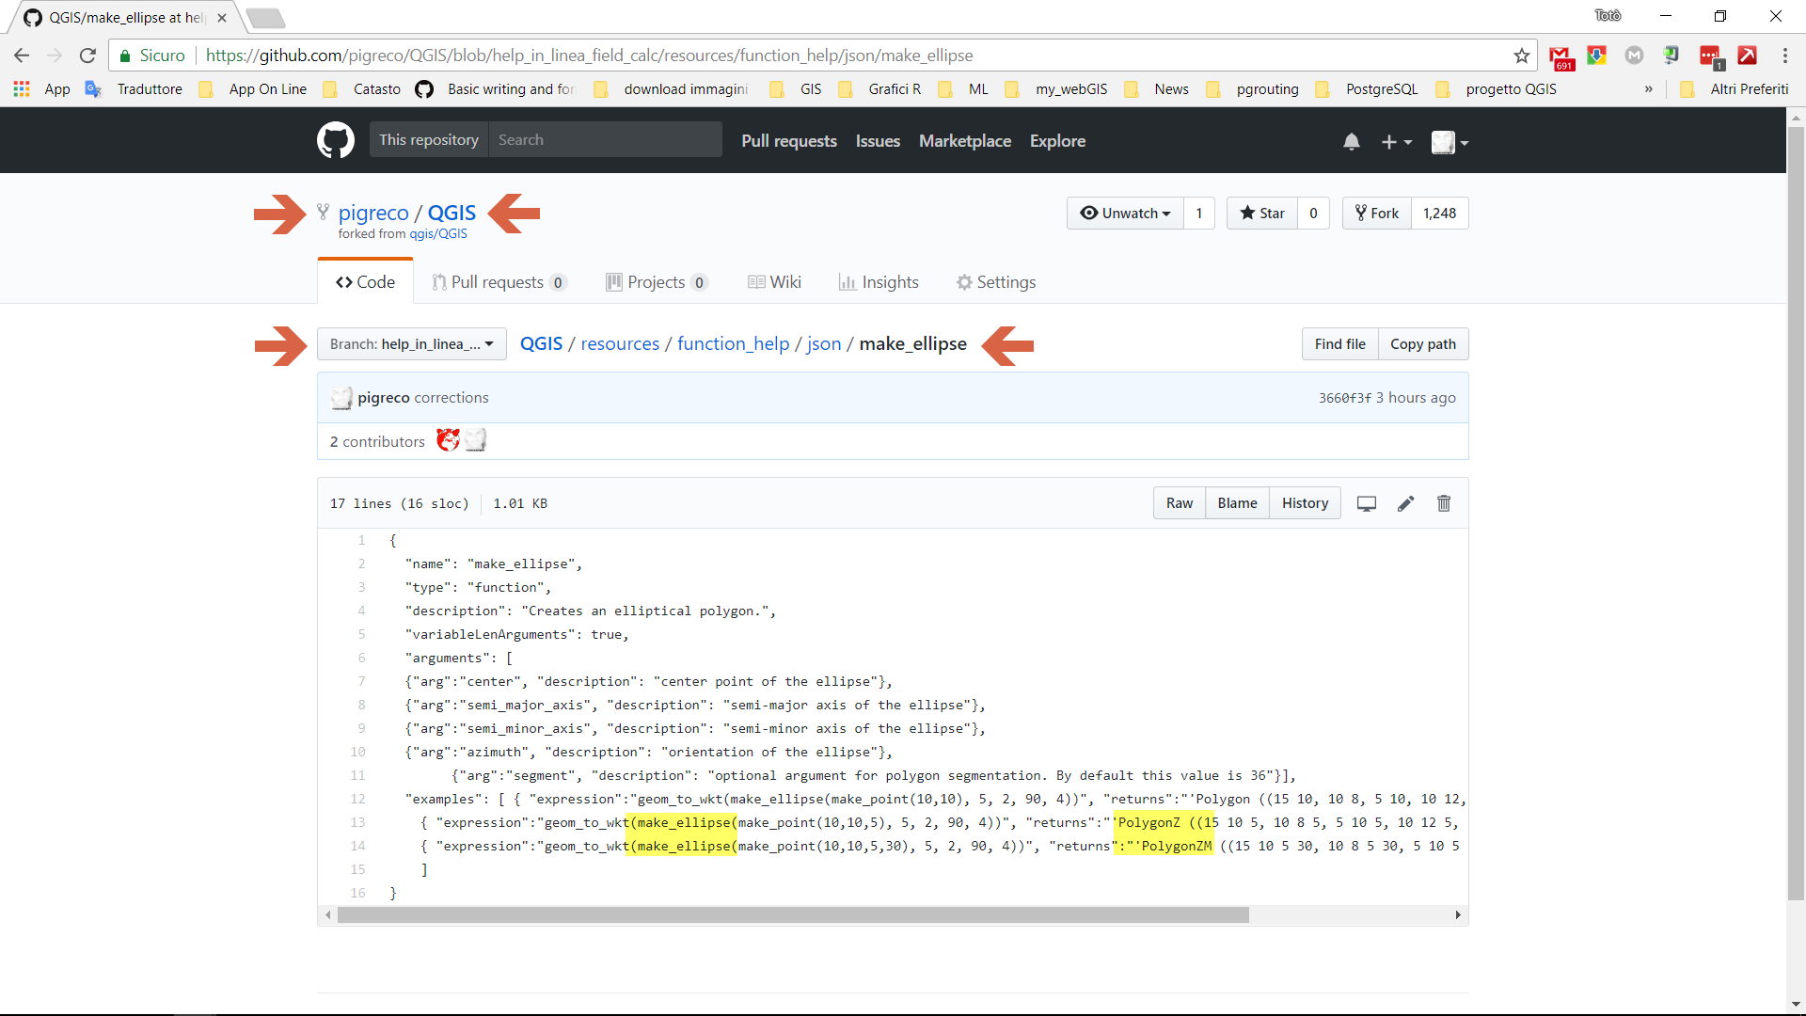Click the horizontal code scrollbar
This screenshot has height=1016, width=1806.
coord(792,915)
